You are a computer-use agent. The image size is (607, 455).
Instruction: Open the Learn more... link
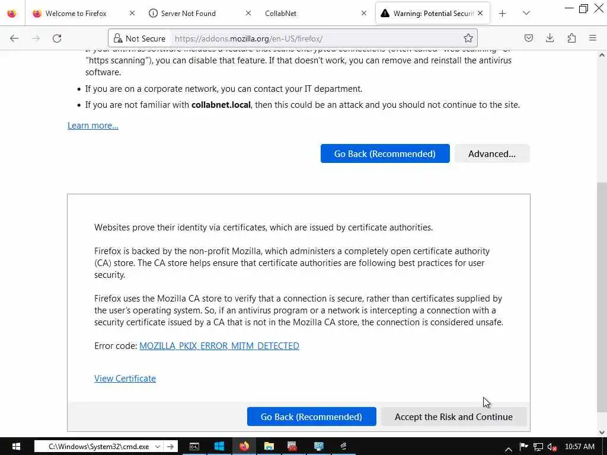(93, 126)
